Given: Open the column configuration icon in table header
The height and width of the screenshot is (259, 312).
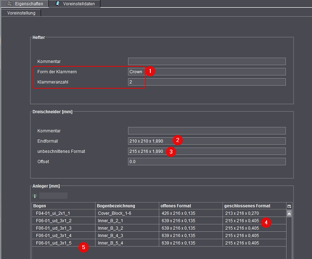Looking at the screenshot, I should pos(289,206).
